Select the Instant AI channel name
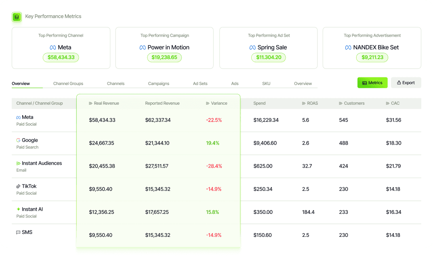 coord(32,209)
